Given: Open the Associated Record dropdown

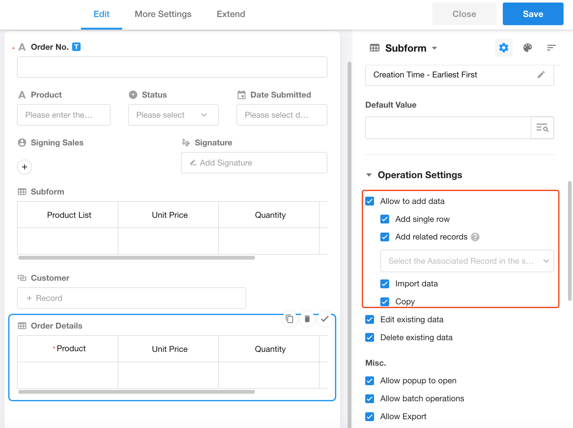Looking at the screenshot, I should (x=467, y=261).
